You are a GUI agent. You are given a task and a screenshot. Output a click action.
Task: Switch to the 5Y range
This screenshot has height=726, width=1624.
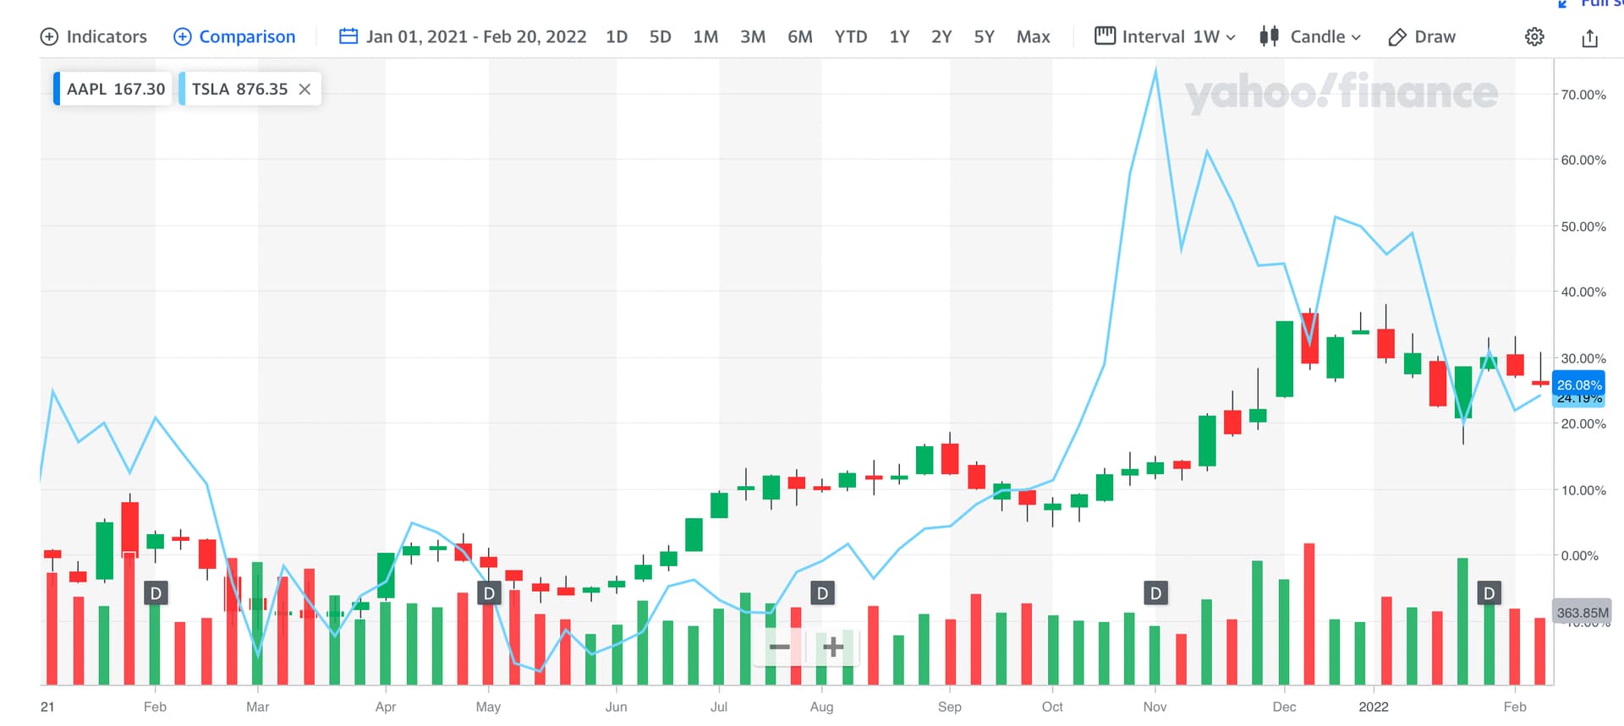[x=984, y=37]
